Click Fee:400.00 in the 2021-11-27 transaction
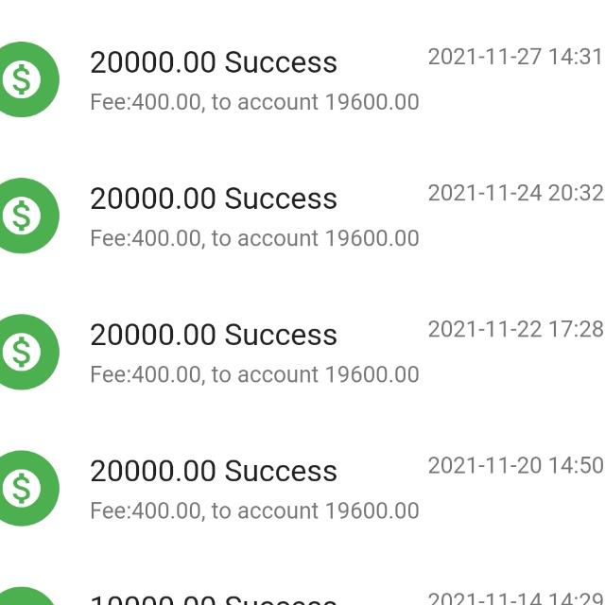Viewport: 605px width, 605px height. pyautogui.click(x=145, y=102)
